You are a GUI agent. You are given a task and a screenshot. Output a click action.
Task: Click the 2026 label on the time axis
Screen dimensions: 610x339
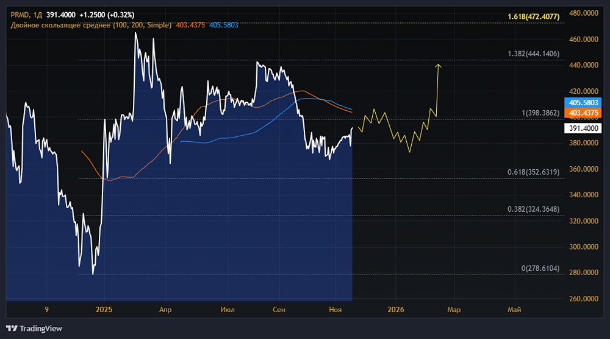pyautogui.click(x=396, y=310)
